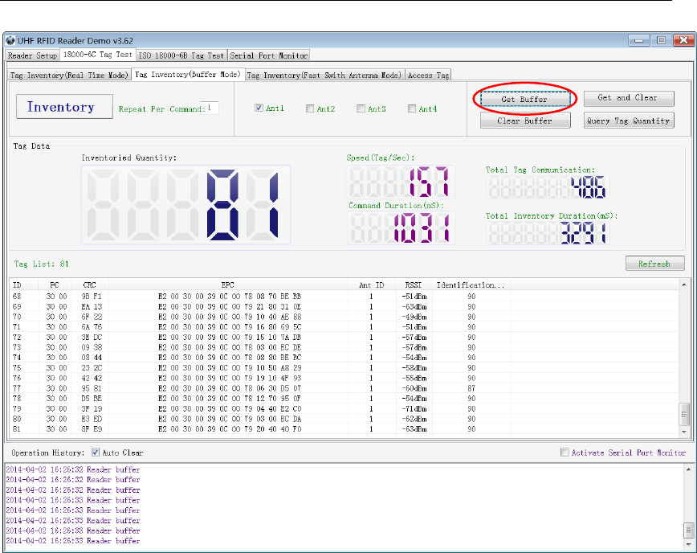Click Get and Clear button
This screenshot has width=697, height=553.
click(627, 98)
